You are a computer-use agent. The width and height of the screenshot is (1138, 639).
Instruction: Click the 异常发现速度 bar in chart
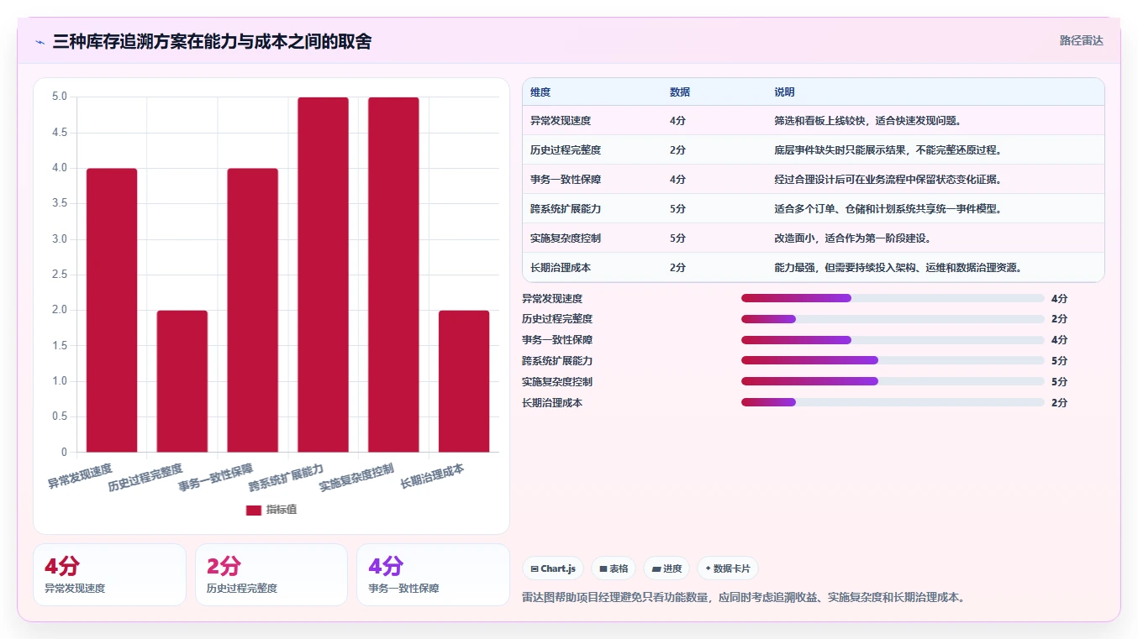(x=112, y=310)
